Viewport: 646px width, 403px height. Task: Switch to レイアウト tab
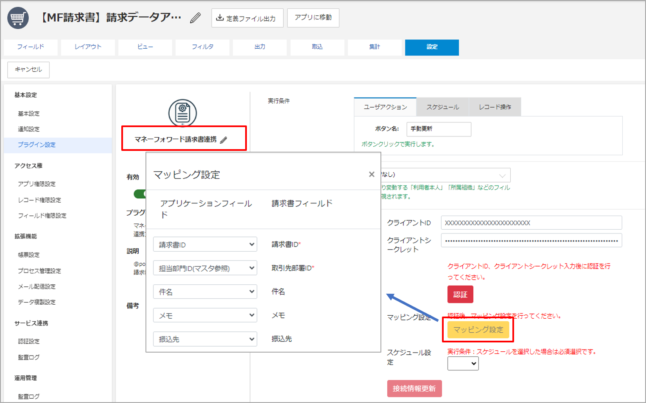[x=88, y=47]
